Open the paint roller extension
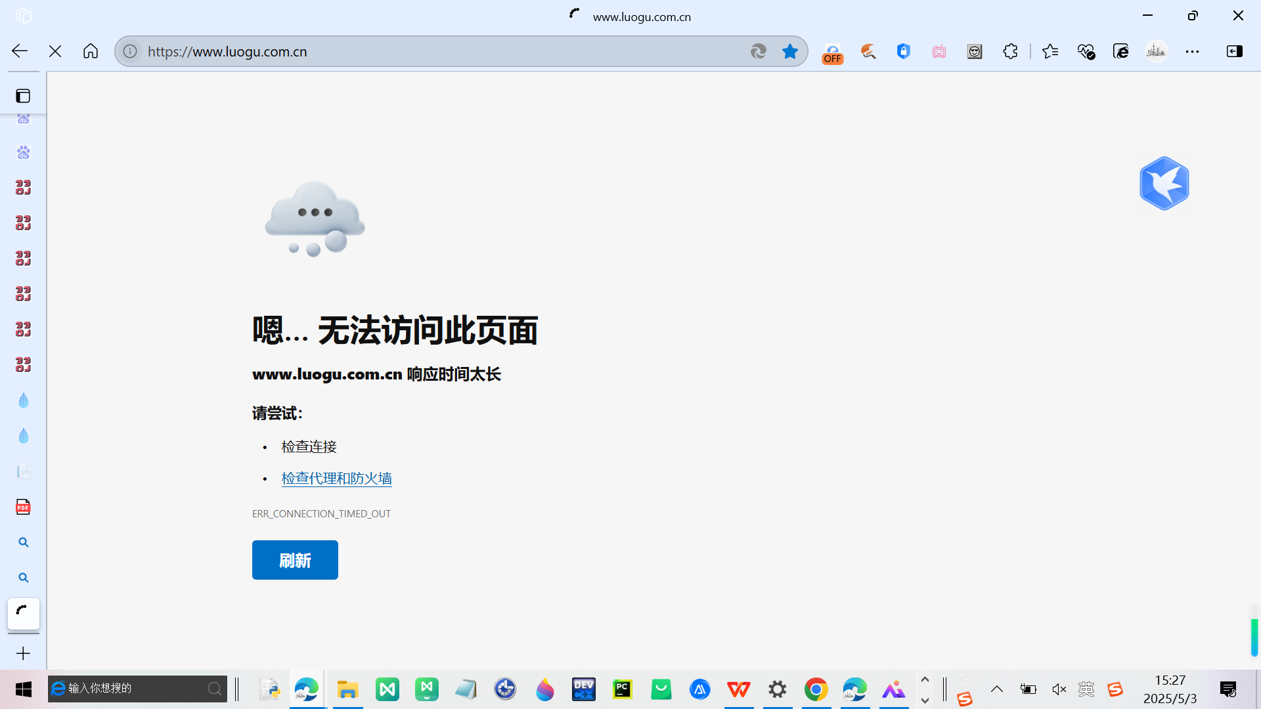 click(x=868, y=51)
